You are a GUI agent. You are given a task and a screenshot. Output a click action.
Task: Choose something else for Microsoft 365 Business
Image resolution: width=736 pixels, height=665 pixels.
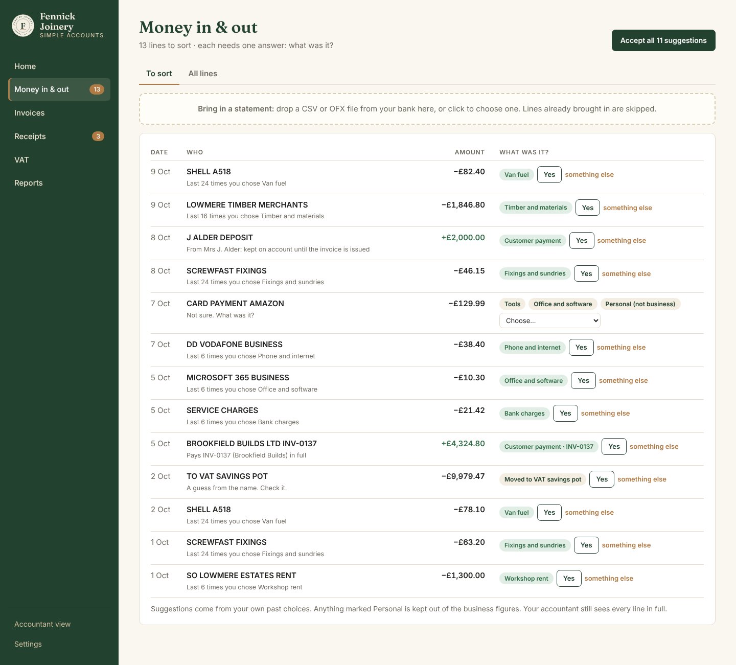tap(624, 380)
